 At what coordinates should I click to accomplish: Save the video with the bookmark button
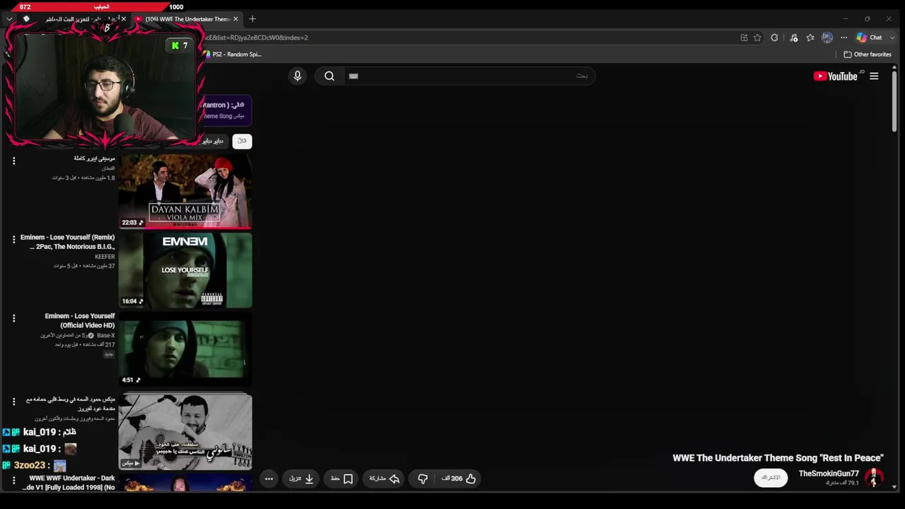[342, 479]
